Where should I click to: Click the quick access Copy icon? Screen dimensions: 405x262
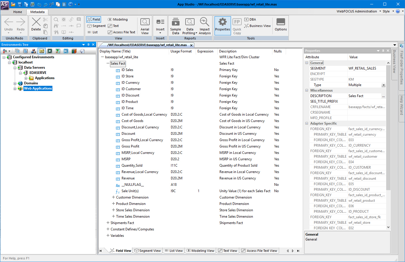tap(58, 4)
